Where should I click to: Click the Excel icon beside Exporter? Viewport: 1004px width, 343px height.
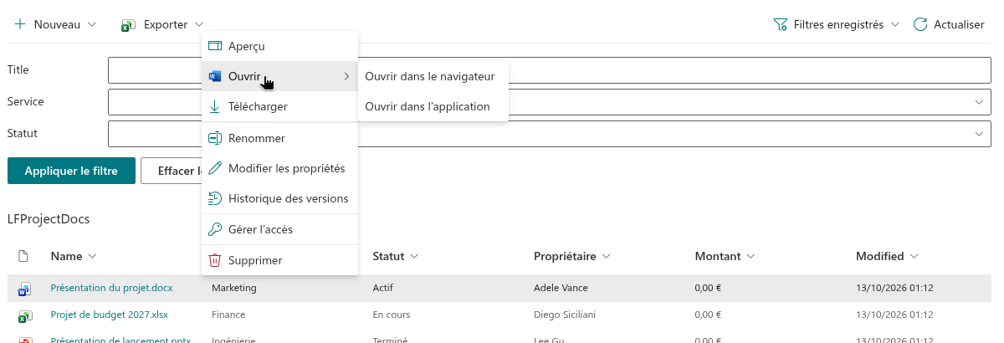tap(128, 25)
